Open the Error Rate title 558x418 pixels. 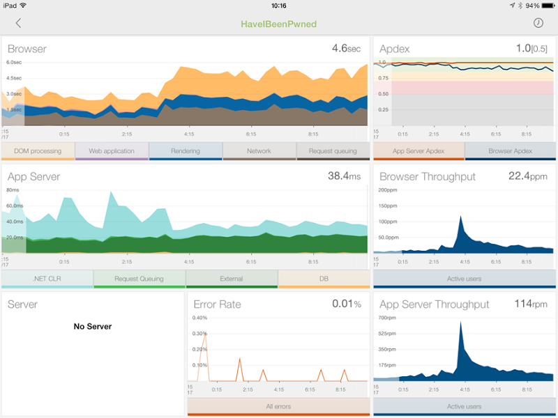click(217, 304)
